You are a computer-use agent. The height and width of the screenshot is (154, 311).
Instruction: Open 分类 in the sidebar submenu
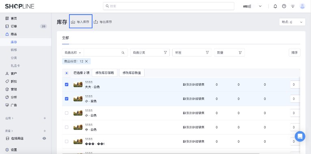pos(14,58)
